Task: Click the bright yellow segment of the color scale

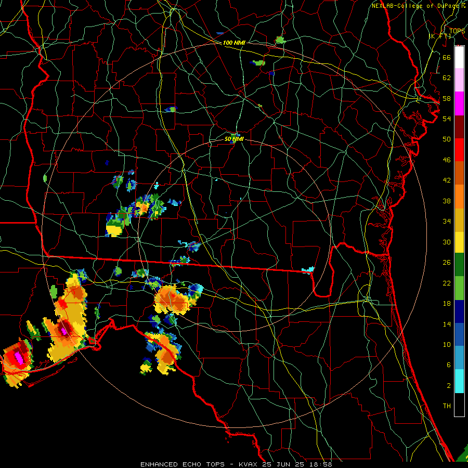Action: (x=459, y=242)
